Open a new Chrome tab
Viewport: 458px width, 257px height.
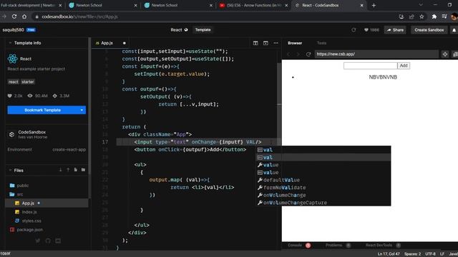374,5
